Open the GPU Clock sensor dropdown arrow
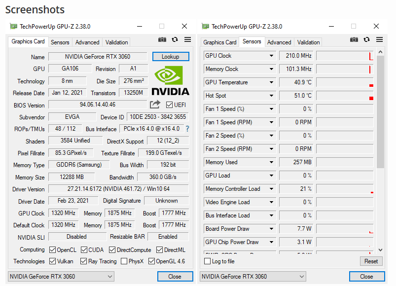396x286 pixels. point(271,56)
